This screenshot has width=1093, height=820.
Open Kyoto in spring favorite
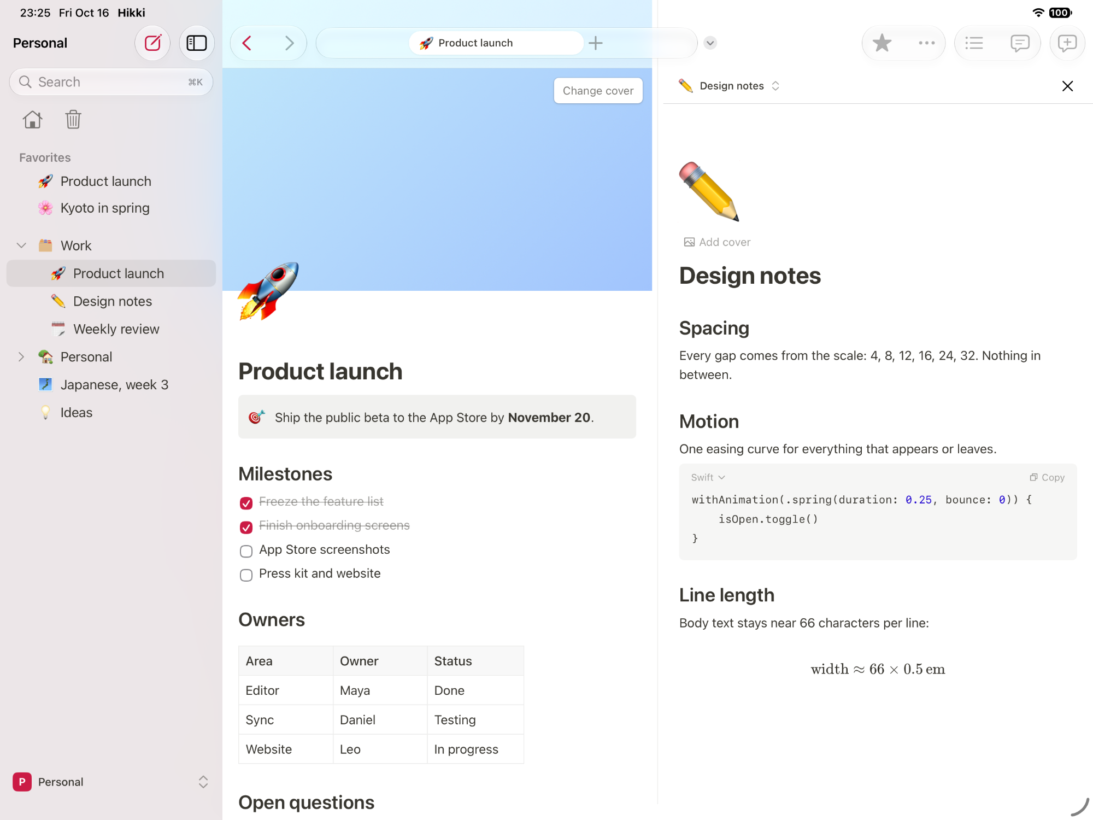point(111,208)
